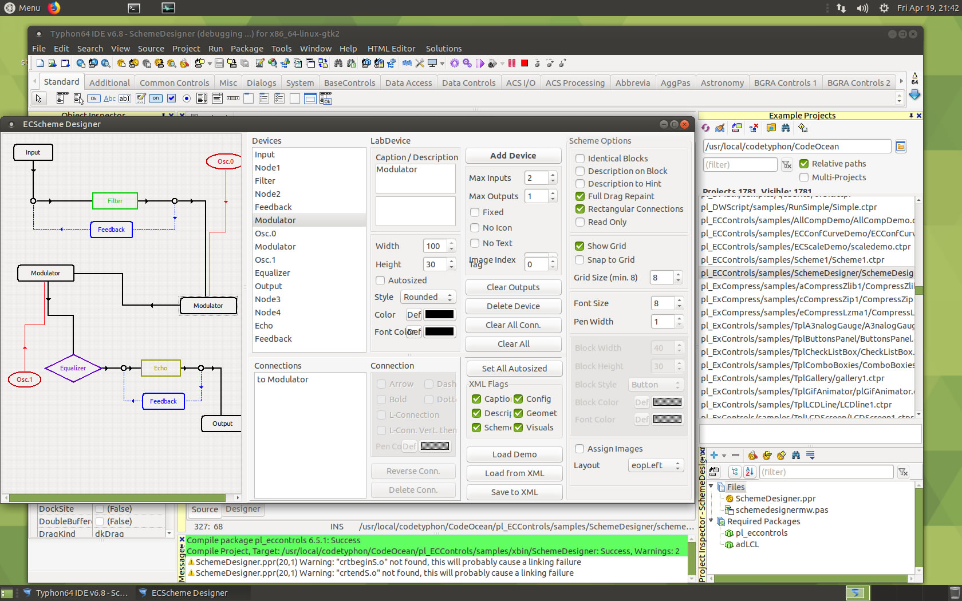Click the refresh icon in Example Projects panel
Image resolution: width=962 pixels, height=601 pixels.
(x=705, y=128)
